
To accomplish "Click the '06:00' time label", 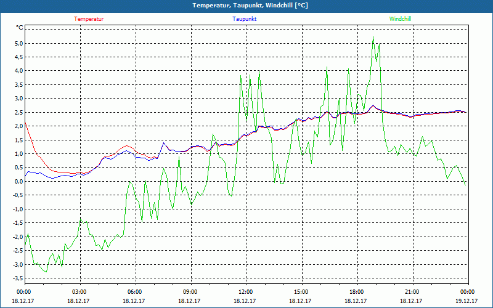I will pos(136,292).
